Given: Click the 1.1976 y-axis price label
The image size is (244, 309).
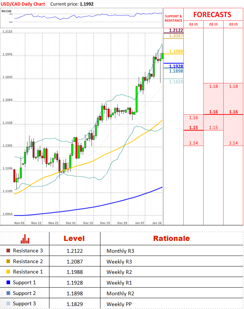Looking at the screenshot, I should click(x=7, y=54).
